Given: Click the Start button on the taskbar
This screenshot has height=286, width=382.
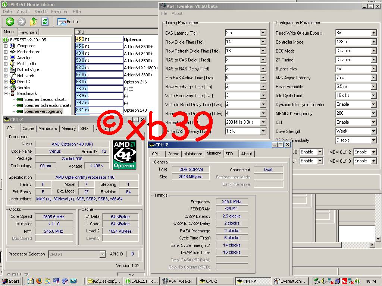Looking at the screenshot, I should coord(11,281).
